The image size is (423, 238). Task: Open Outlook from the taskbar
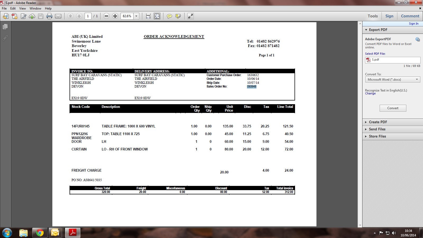pos(56,233)
